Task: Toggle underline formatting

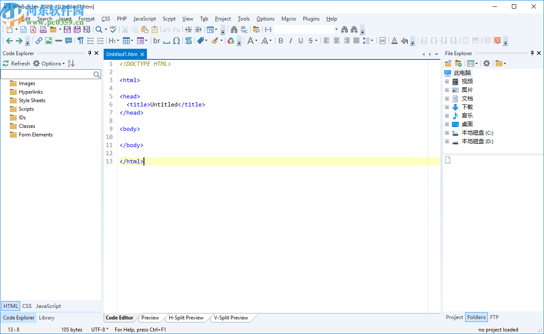Action: click(x=301, y=41)
